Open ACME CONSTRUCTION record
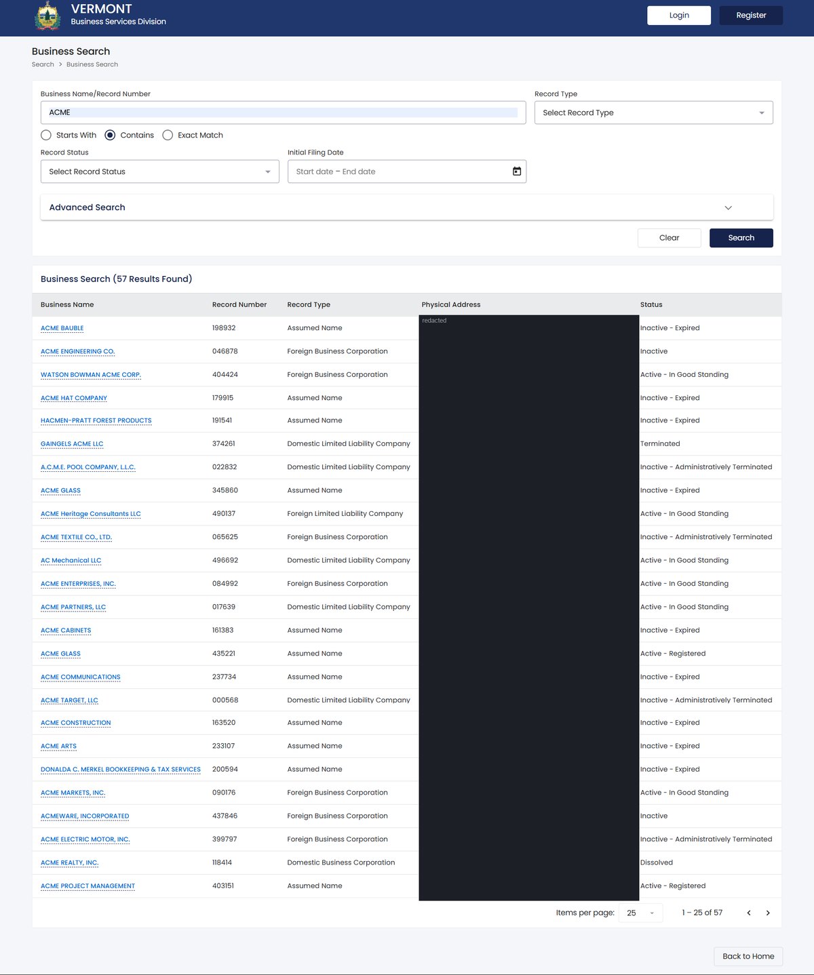 point(76,723)
